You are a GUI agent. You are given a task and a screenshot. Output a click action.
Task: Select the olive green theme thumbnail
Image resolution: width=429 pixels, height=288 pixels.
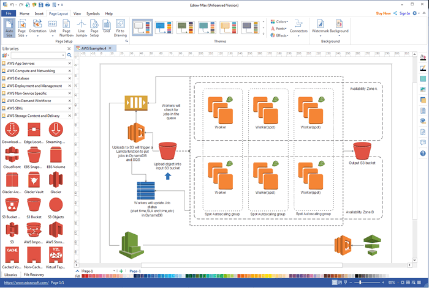click(x=186, y=28)
